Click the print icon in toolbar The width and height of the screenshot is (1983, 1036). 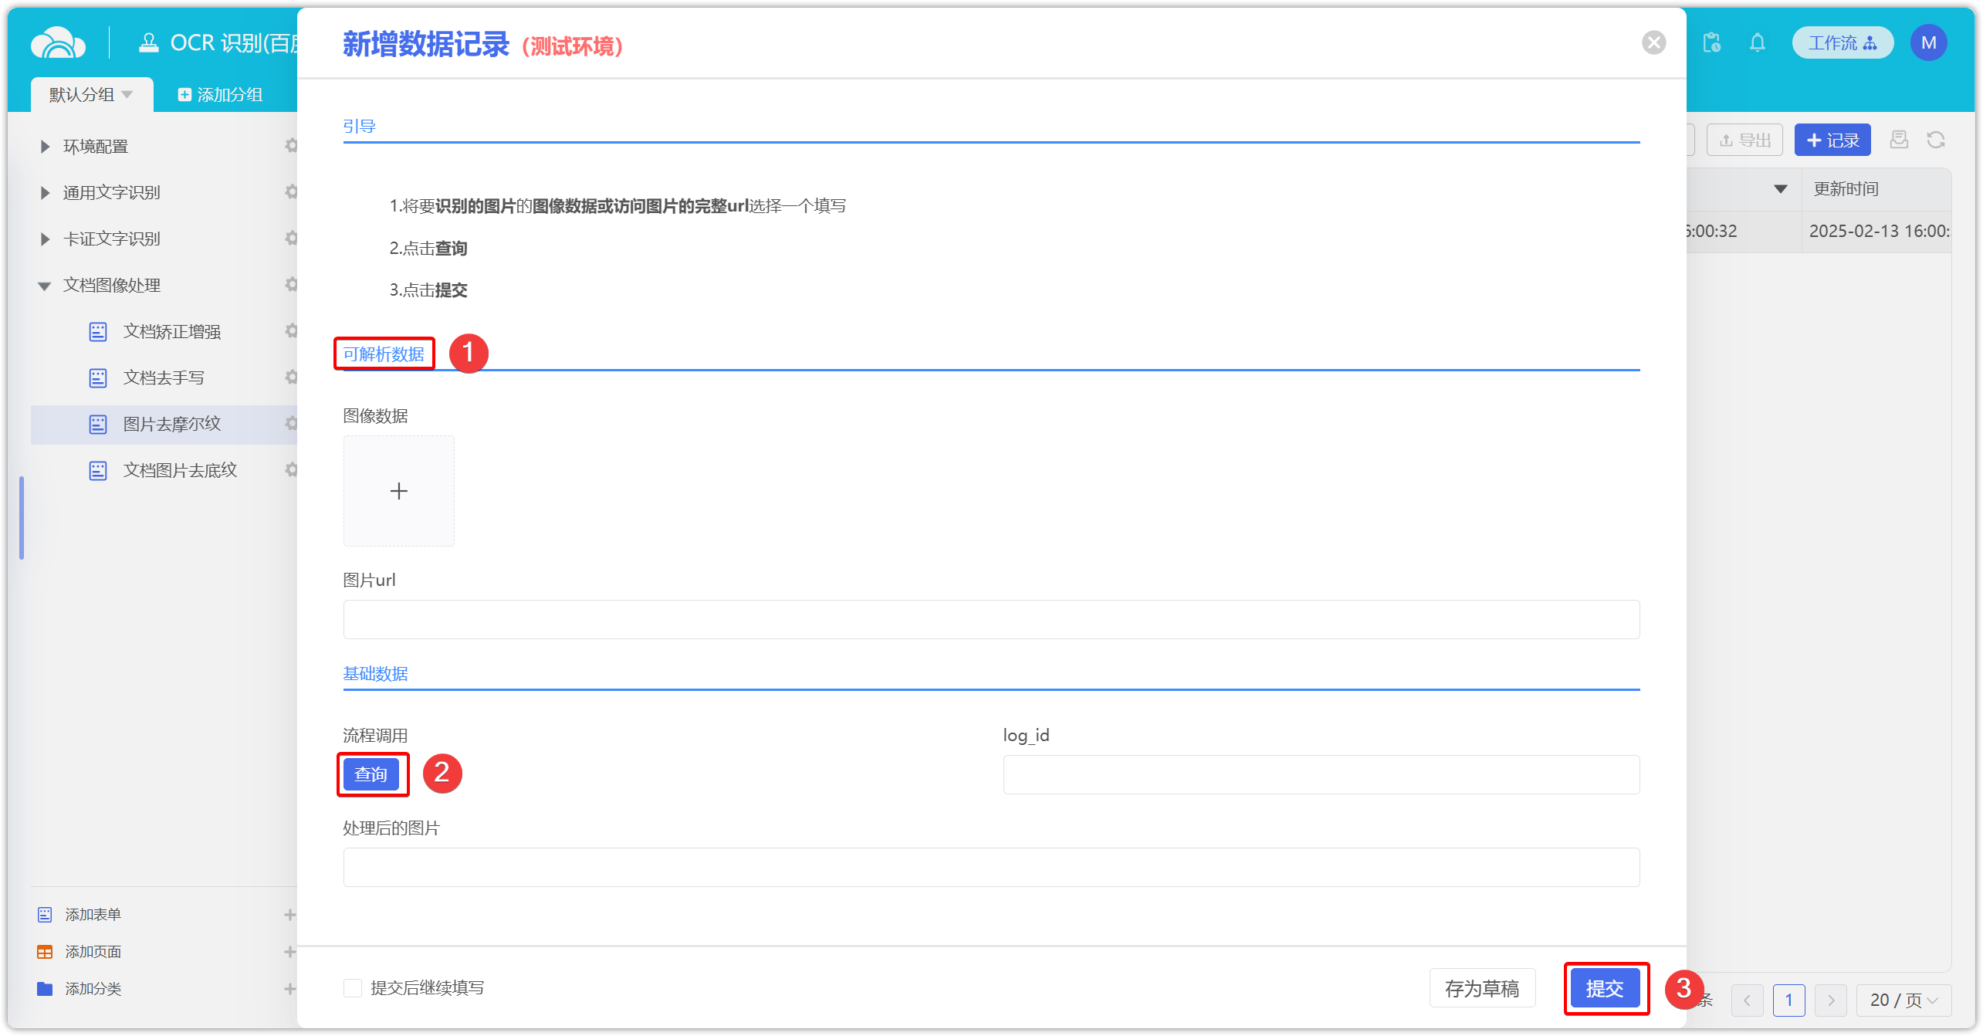(x=1899, y=140)
